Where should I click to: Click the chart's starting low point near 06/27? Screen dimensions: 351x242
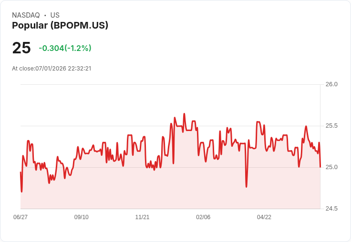[22, 192]
